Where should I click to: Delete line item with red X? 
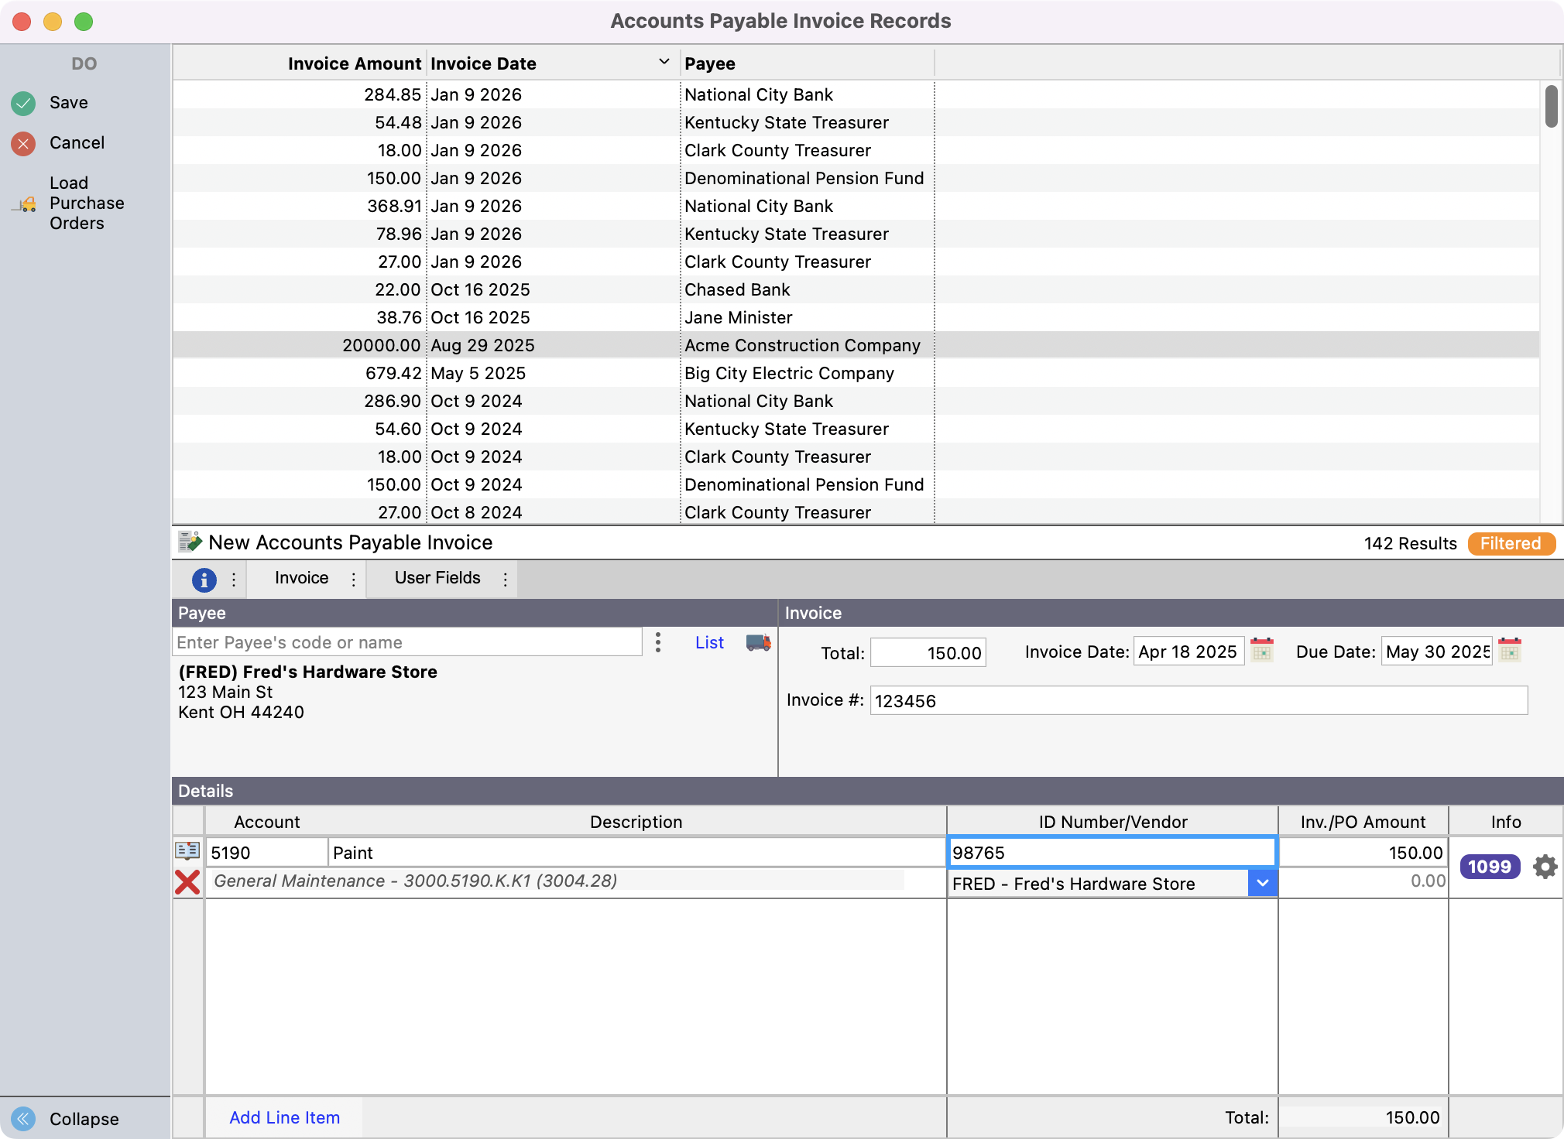coord(187,882)
